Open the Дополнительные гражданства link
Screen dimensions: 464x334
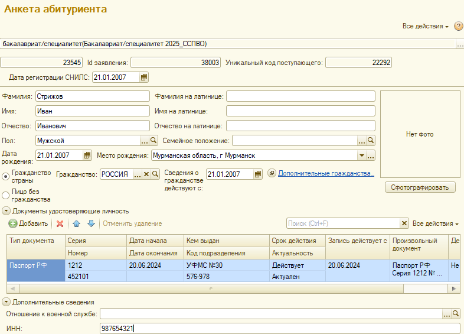click(x=326, y=174)
